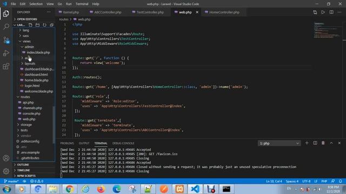
Task: Open the Run and Debug view
Action: (x=6, y=53)
